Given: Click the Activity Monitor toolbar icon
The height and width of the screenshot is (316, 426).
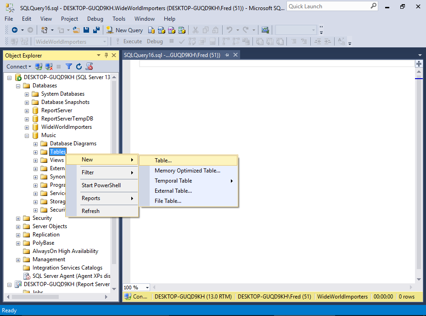Looking at the screenshot, I should (x=265, y=30).
